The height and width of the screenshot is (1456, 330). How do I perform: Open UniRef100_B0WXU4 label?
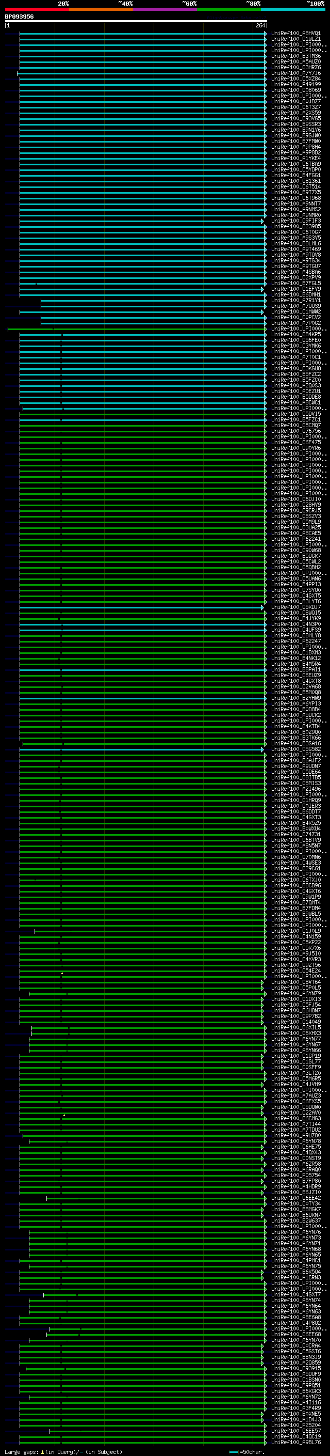[296, 828]
